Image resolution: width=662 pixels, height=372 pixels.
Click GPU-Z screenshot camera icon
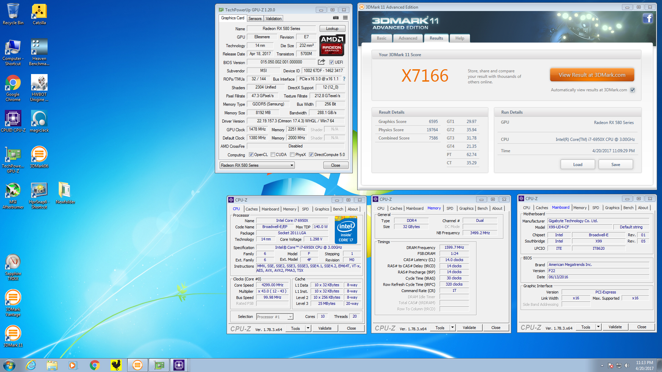[336, 18]
